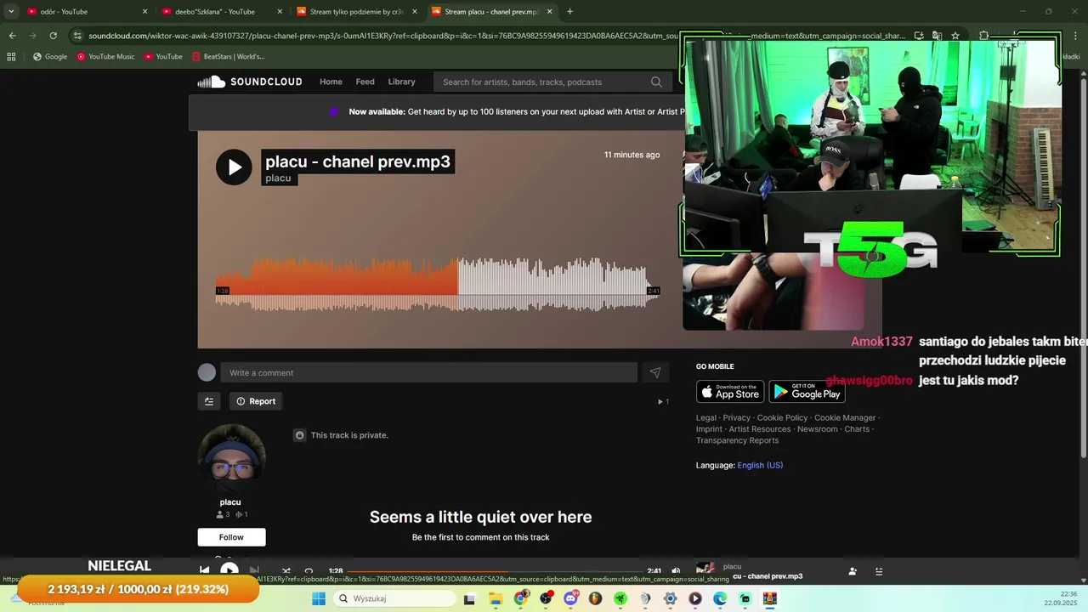Play the placu - chanel prev.mp3 track

click(234, 167)
